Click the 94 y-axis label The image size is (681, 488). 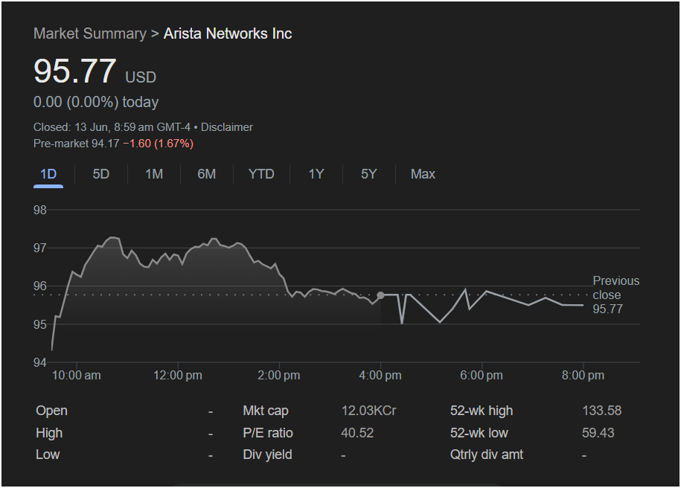point(40,362)
